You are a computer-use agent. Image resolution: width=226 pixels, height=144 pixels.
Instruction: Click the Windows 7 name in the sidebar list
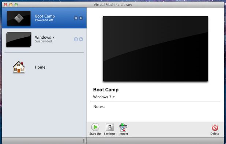(45, 37)
